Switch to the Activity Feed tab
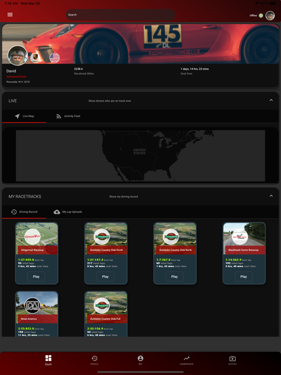This screenshot has width=281, height=375. (68, 116)
